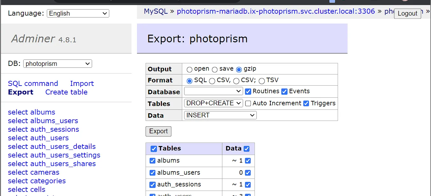Go to the Import page
The height and width of the screenshot is (196, 431).
[x=82, y=83]
